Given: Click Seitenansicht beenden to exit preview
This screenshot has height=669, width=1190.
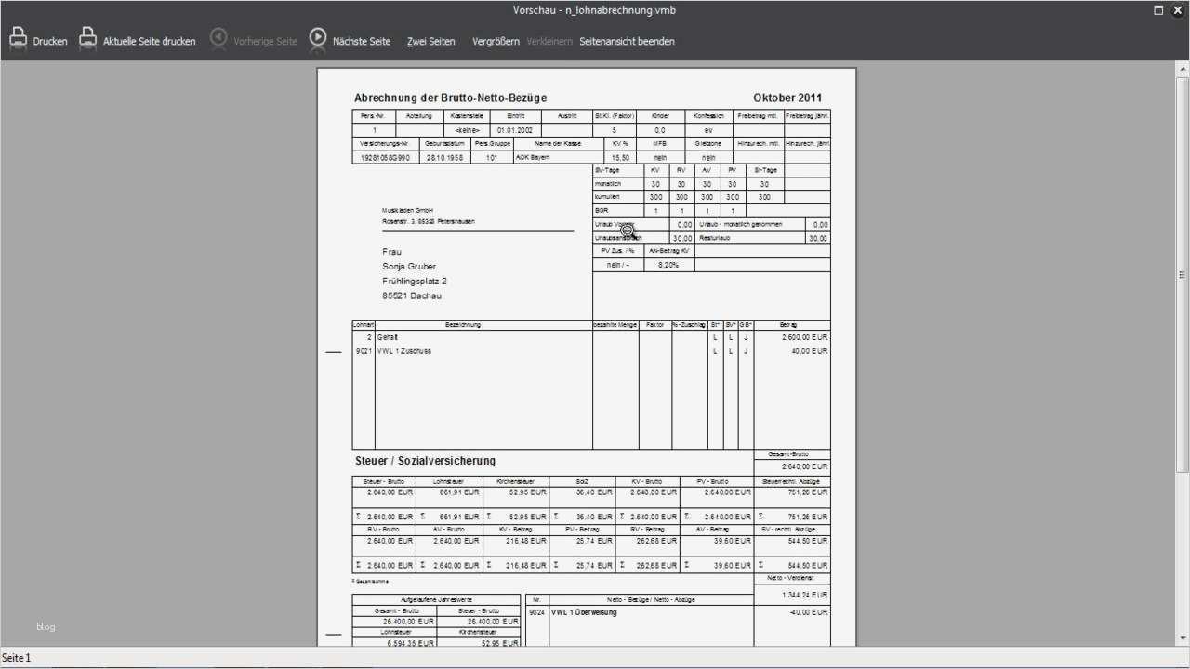Looking at the screenshot, I should point(627,41).
